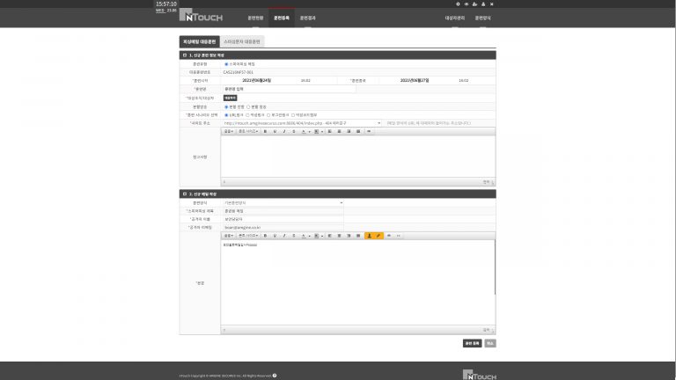Toggle underline in the 참고사항 editor toolbar
This screenshot has height=380, width=676.
tap(275, 131)
